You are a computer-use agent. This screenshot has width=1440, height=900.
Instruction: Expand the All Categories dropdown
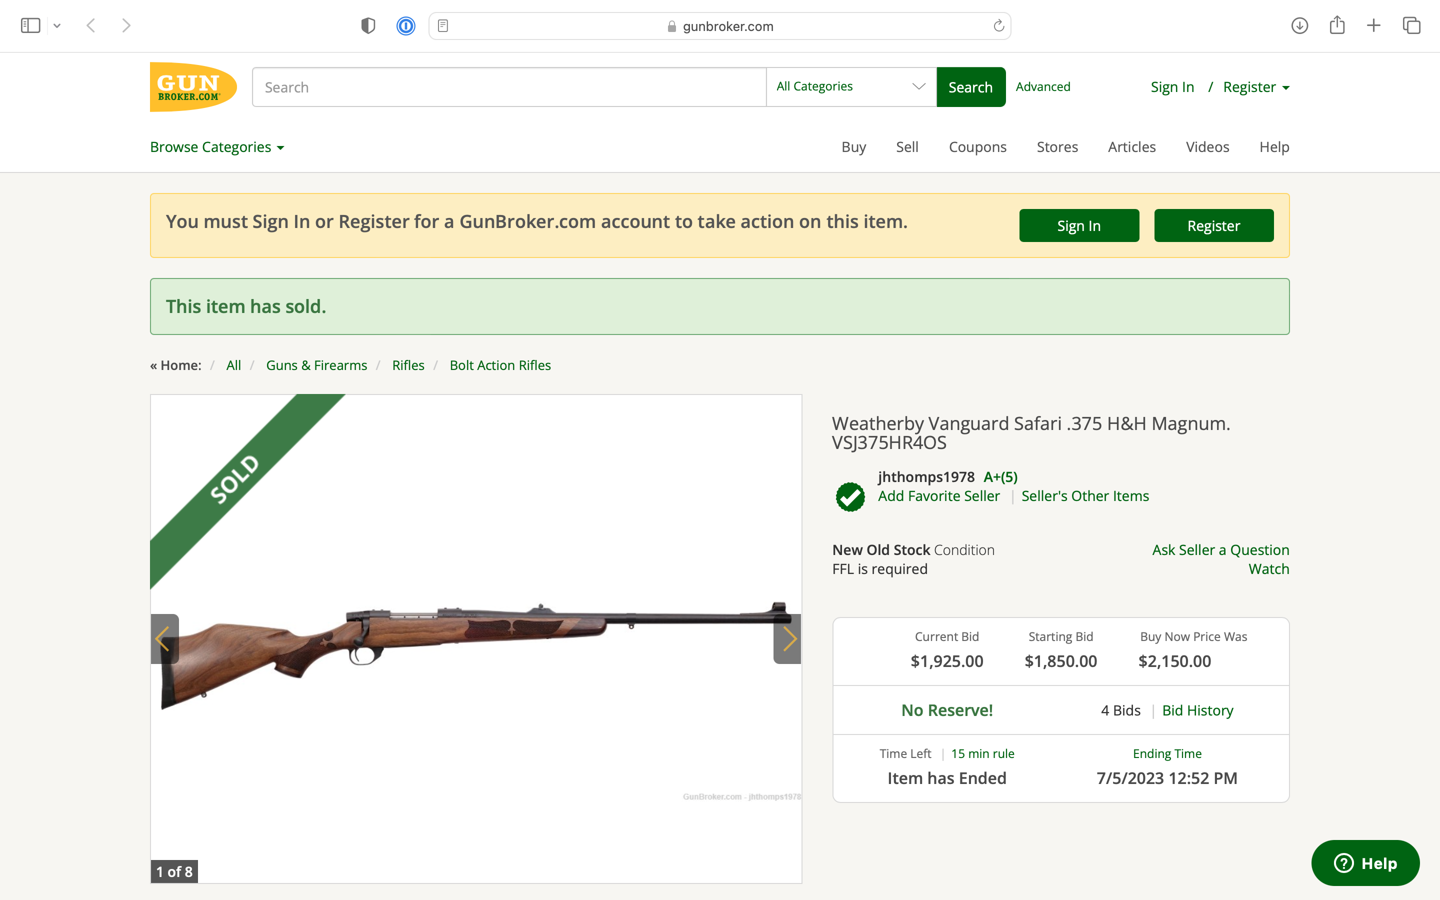pyautogui.click(x=851, y=87)
